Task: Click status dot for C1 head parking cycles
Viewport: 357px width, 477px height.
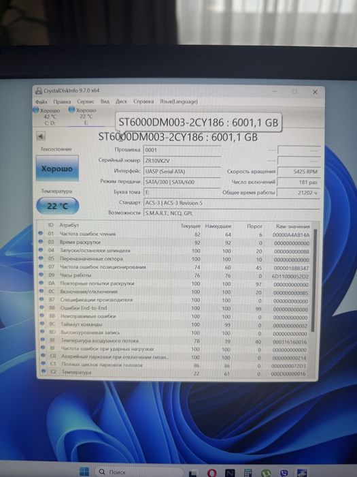Action: click(x=44, y=363)
